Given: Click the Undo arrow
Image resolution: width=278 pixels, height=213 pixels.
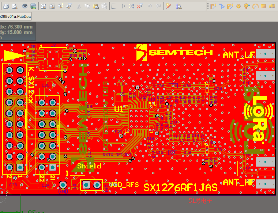Looking at the screenshot, I should click(150, 6).
